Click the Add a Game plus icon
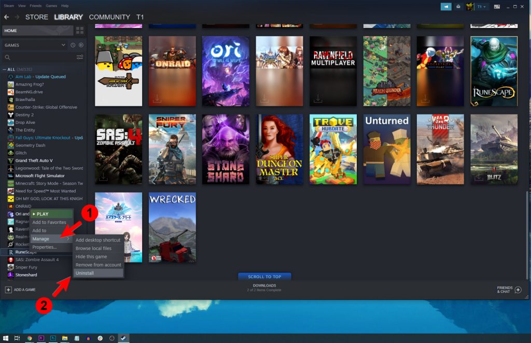This screenshot has width=531, height=343. pos(8,290)
